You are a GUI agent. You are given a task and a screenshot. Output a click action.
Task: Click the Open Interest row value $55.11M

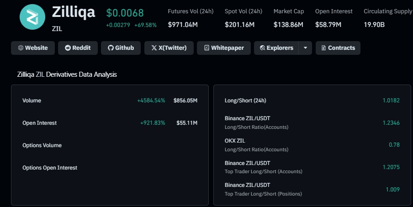click(x=186, y=123)
